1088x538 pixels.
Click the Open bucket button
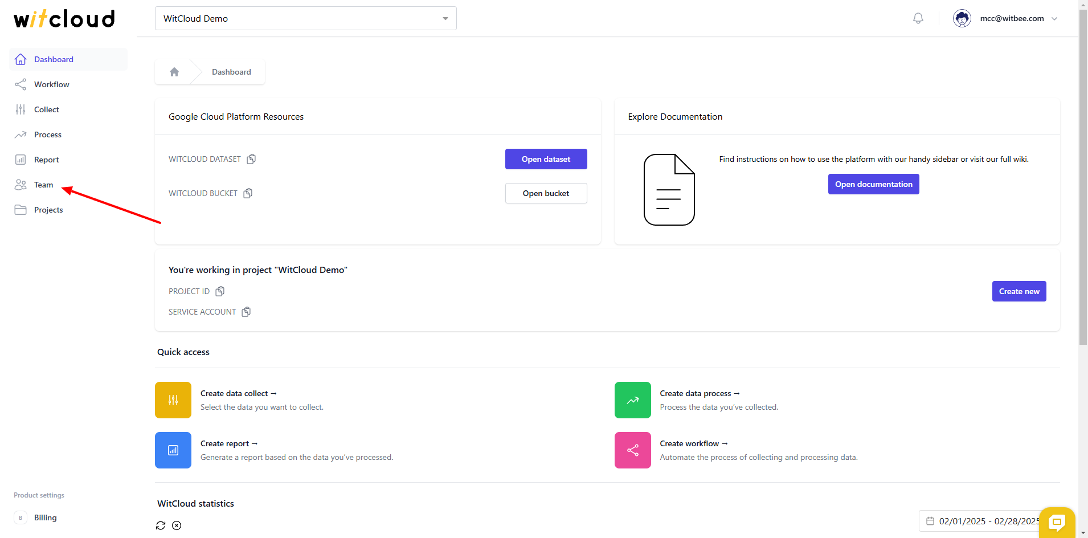coord(546,193)
